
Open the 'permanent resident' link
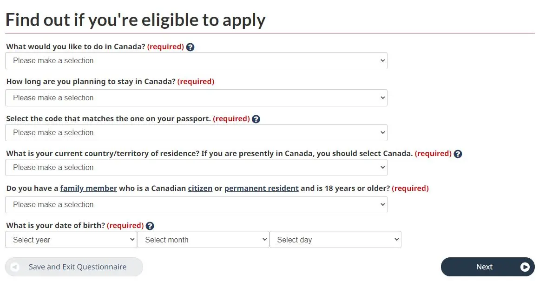[x=262, y=188]
